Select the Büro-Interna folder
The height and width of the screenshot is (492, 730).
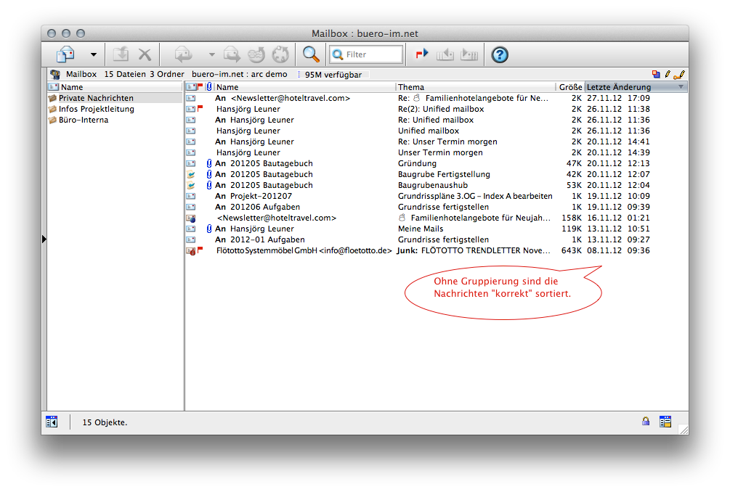pos(84,120)
